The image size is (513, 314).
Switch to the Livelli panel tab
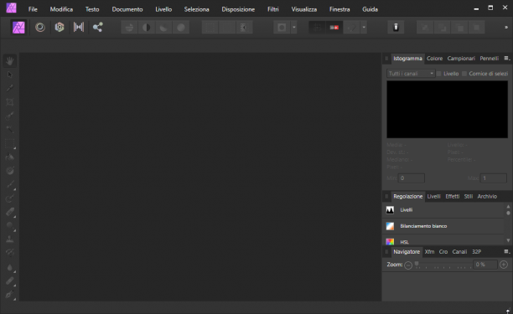[x=434, y=197]
